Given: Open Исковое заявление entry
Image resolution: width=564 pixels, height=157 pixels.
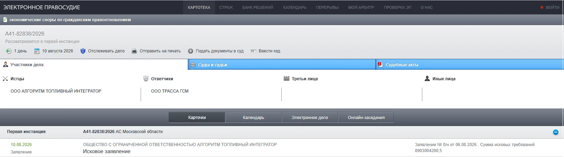Looking at the screenshot, I should point(107,151).
